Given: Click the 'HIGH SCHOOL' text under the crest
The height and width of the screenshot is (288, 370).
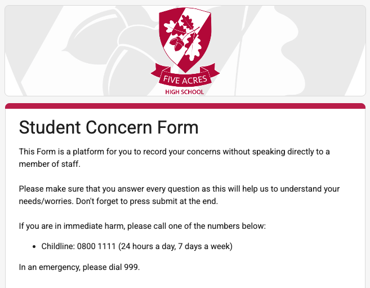Looking at the screenshot, I should pos(185,92).
